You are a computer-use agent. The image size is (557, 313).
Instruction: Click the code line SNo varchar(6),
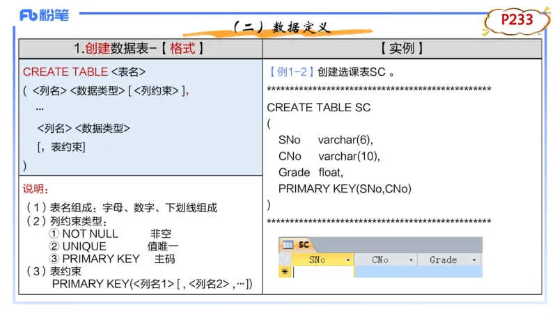pyautogui.click(x=326, y=140)
